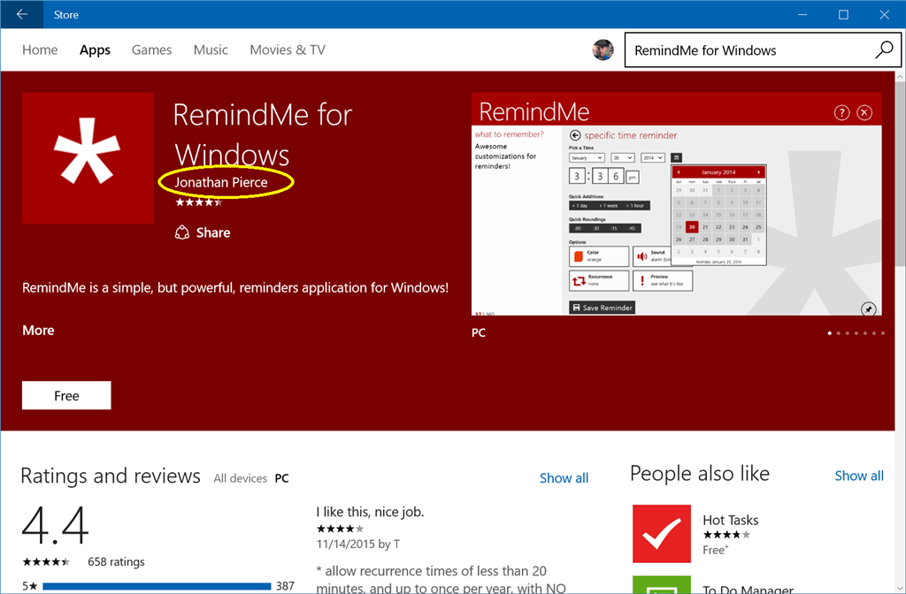
Task: Click the app's star rating under Jonathan Pierce
Action: pos(199,202)
